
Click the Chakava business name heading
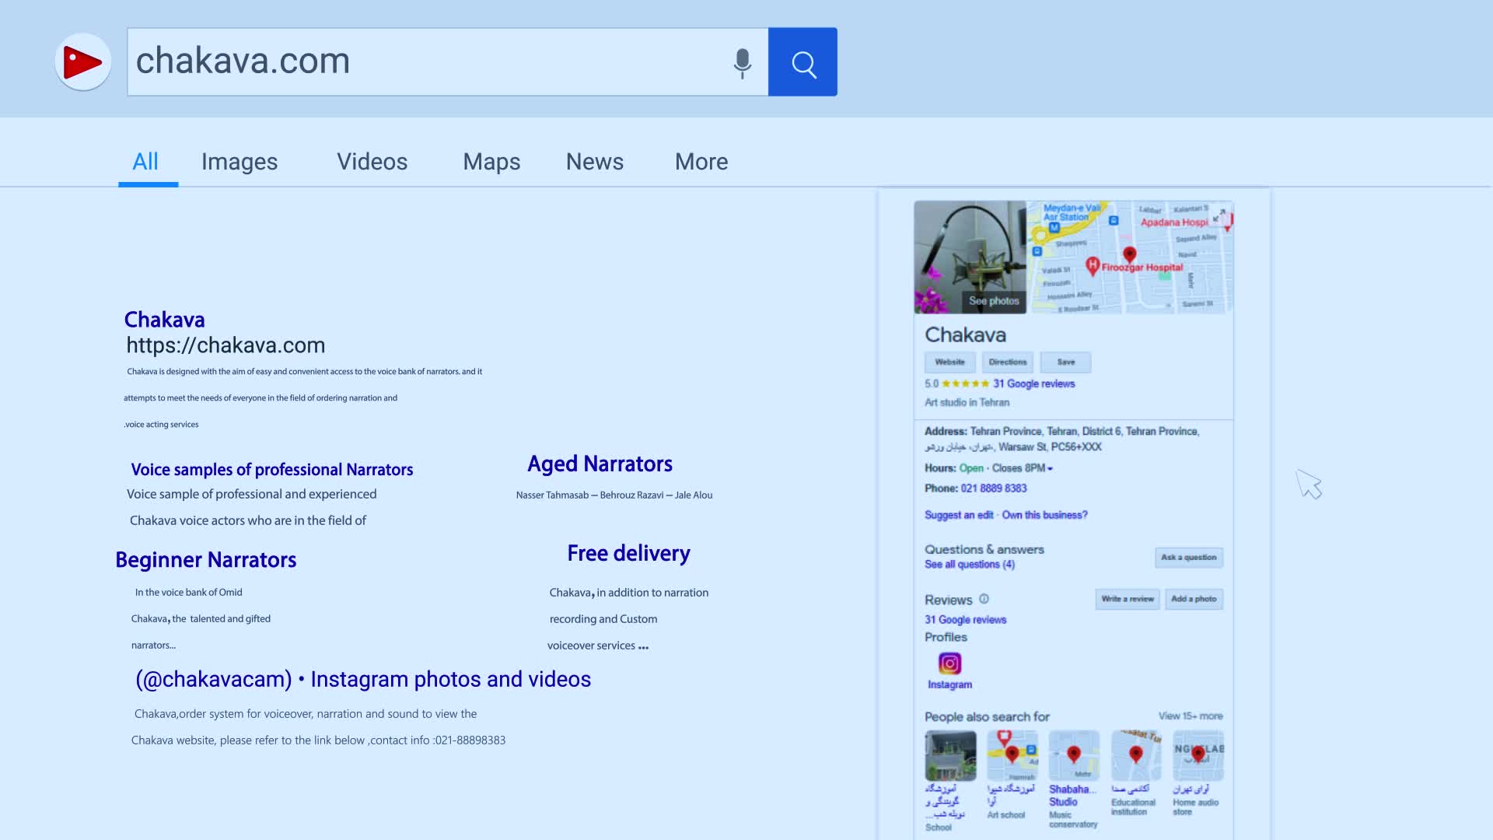coord(965,335)
